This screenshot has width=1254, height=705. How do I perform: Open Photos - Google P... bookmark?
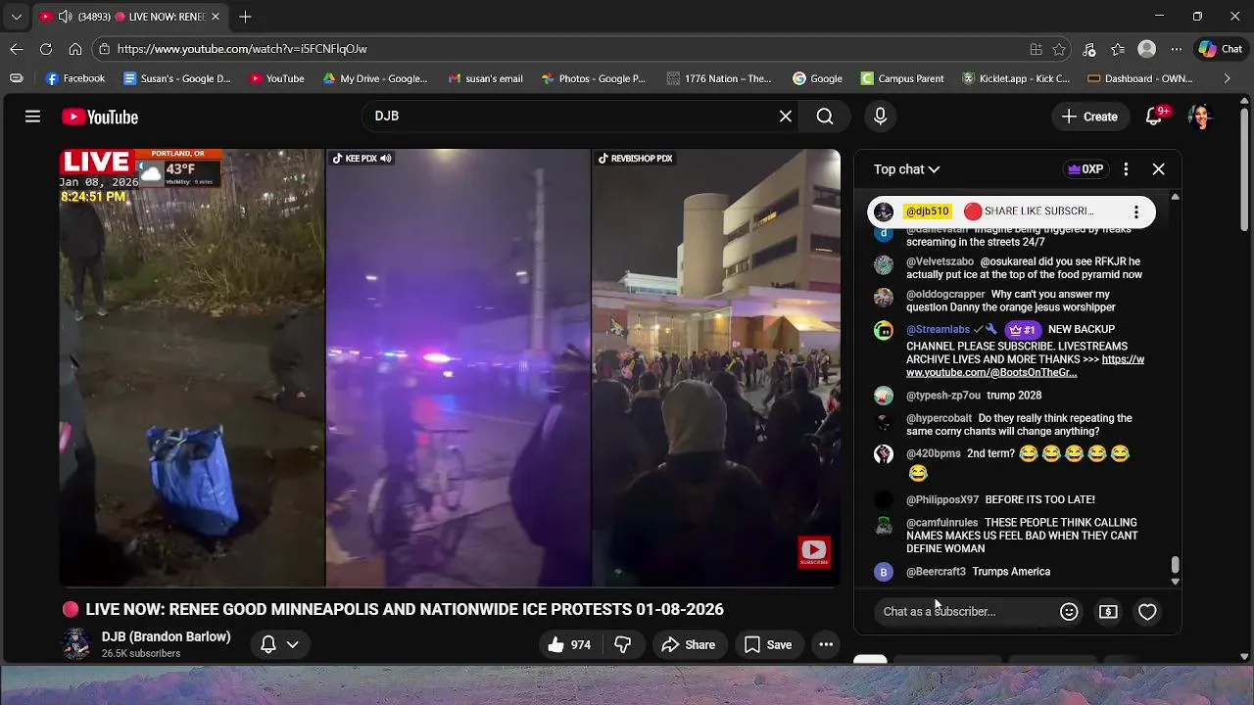[x=593, y=78]
